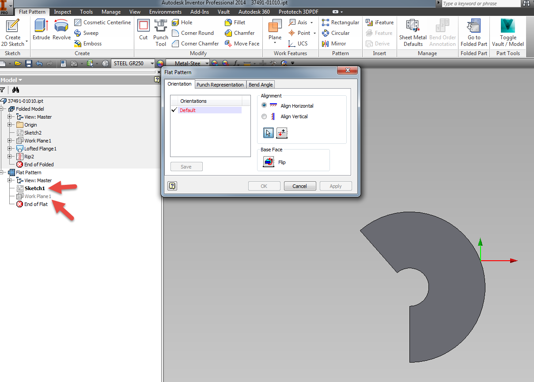Open Flat Pattern dialog help button

(x=172, y=186)
